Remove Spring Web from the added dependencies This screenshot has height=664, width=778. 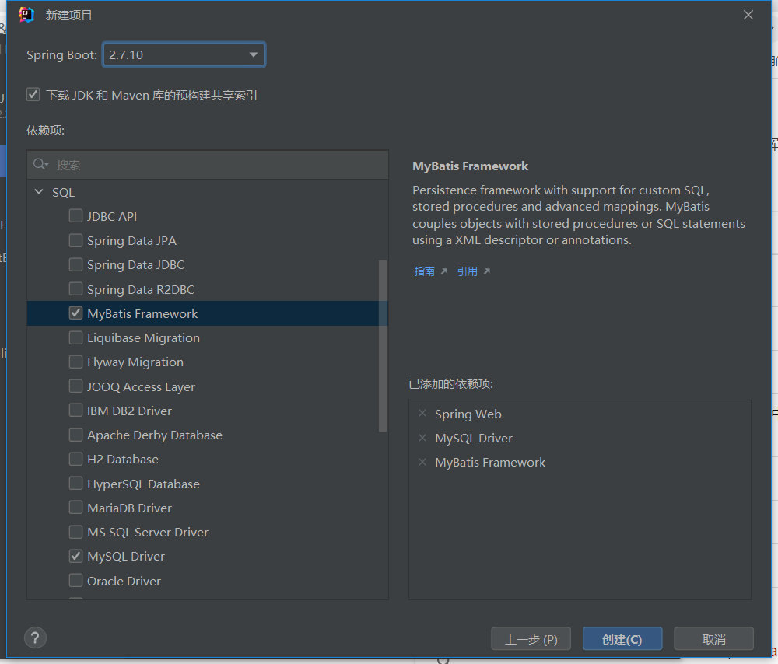(x=422, y=413)
